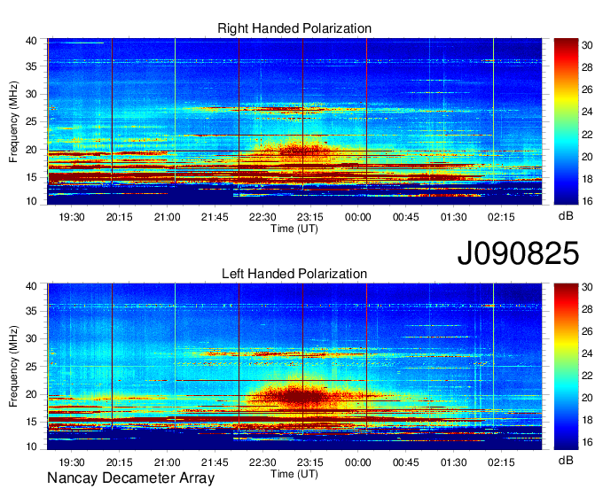Image resolution: width=603 pixels, height=489 pixels.
Task: Click the 40 MHz tick on Left Handed plot
Action: pos(31,285)
